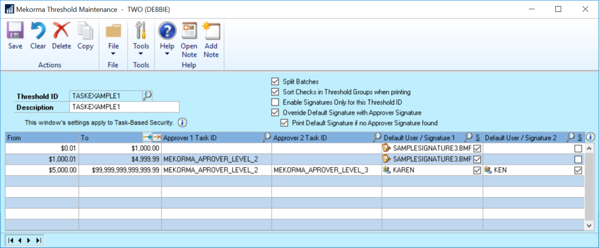Viewport: 599px width, 248px height.
Task: Go to the last record
Action: tap(38, 240)
